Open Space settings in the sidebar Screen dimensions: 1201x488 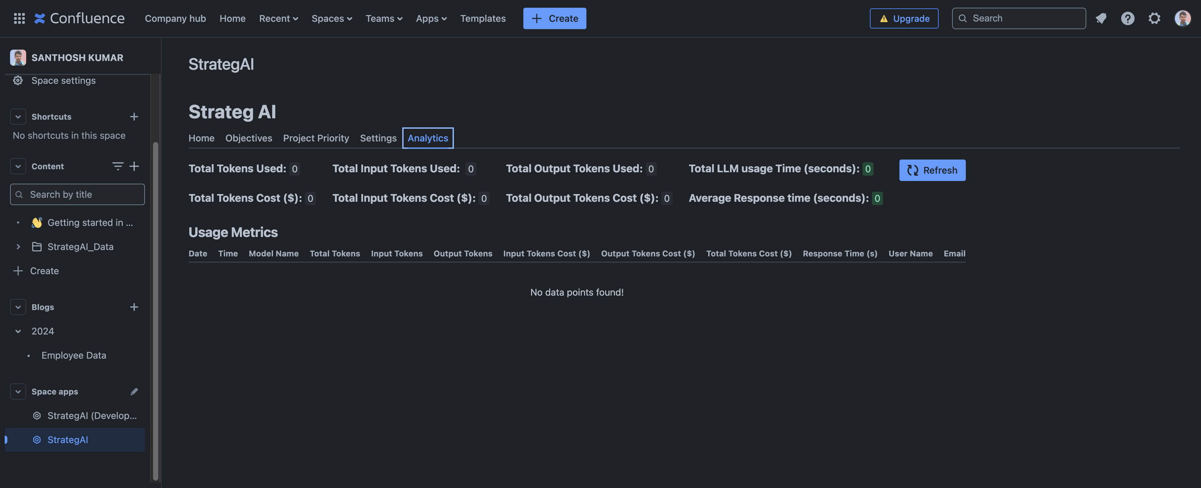(63, 80)
